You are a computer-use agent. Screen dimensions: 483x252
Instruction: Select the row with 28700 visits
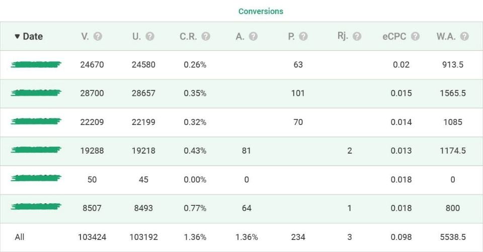click(x=242, y=93)
